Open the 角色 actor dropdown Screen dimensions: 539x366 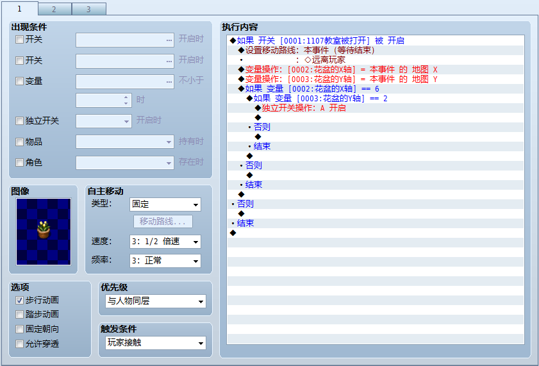[x=125, y=163]
